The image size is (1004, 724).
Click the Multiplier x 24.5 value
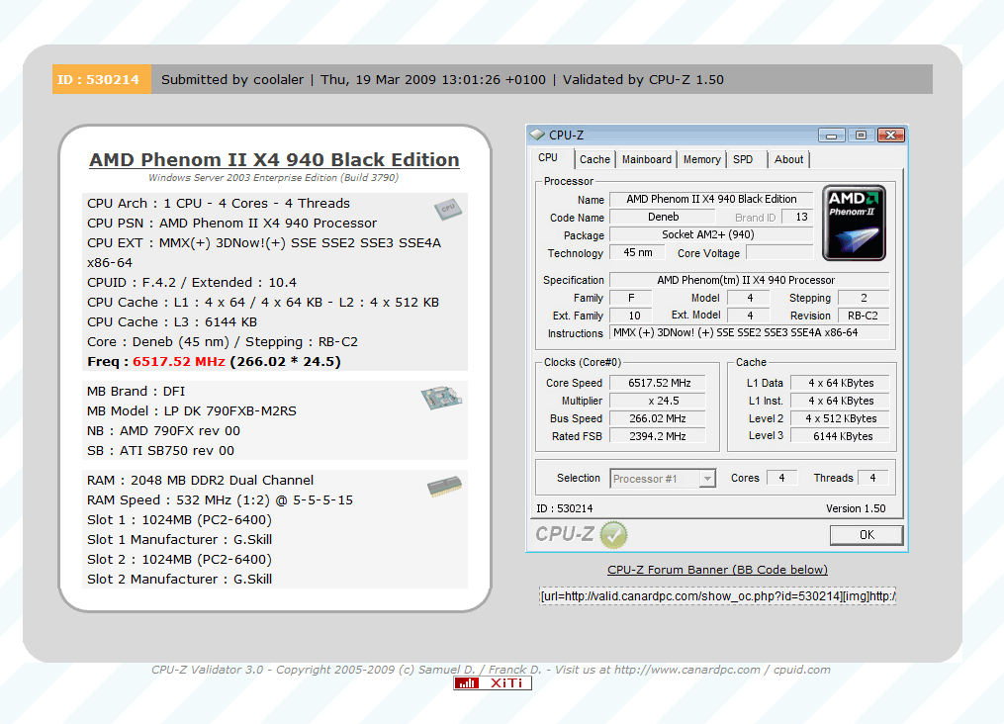(x=658, y=401)
